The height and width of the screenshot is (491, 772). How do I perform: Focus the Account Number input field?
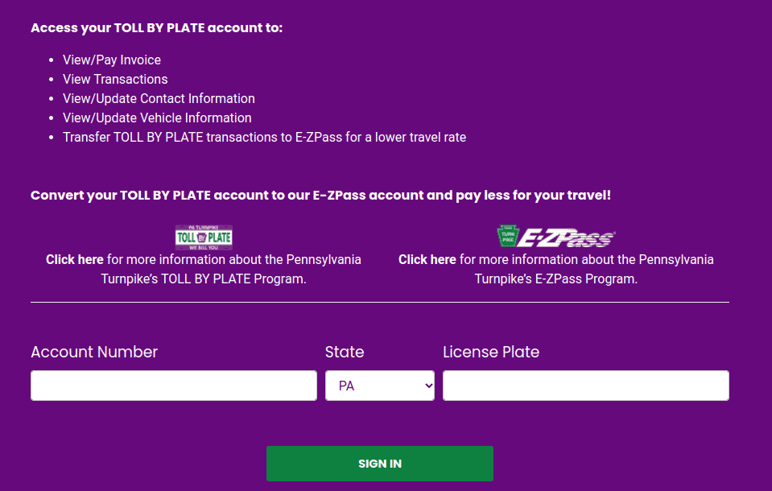(174, 386)
